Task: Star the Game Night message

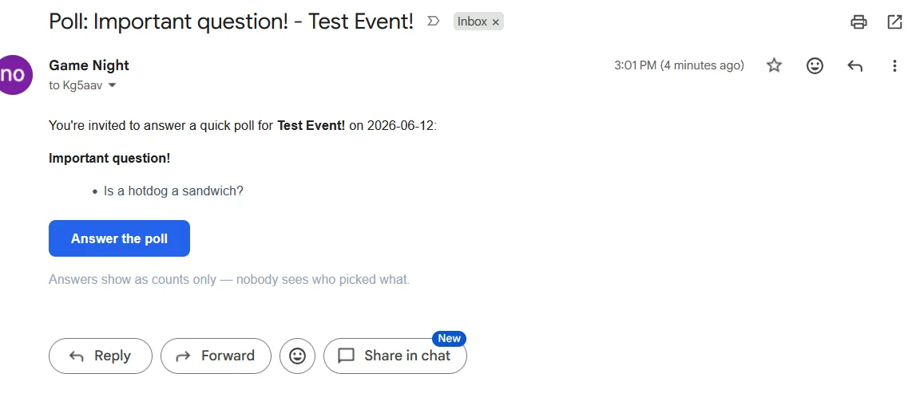Action: 774,65
